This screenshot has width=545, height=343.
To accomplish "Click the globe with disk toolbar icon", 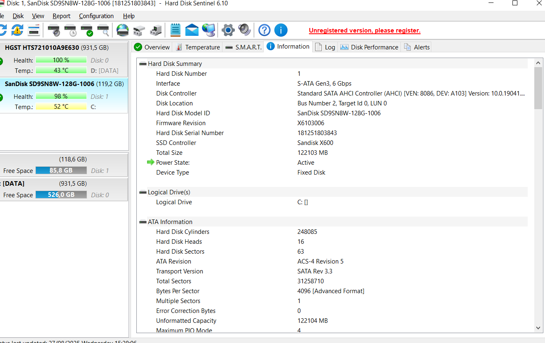I will click(x=123, y=30).
